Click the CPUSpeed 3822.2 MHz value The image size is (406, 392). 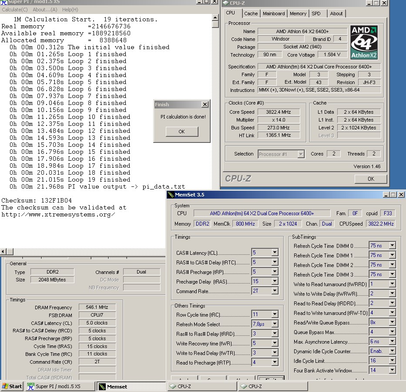pos(381,223)
